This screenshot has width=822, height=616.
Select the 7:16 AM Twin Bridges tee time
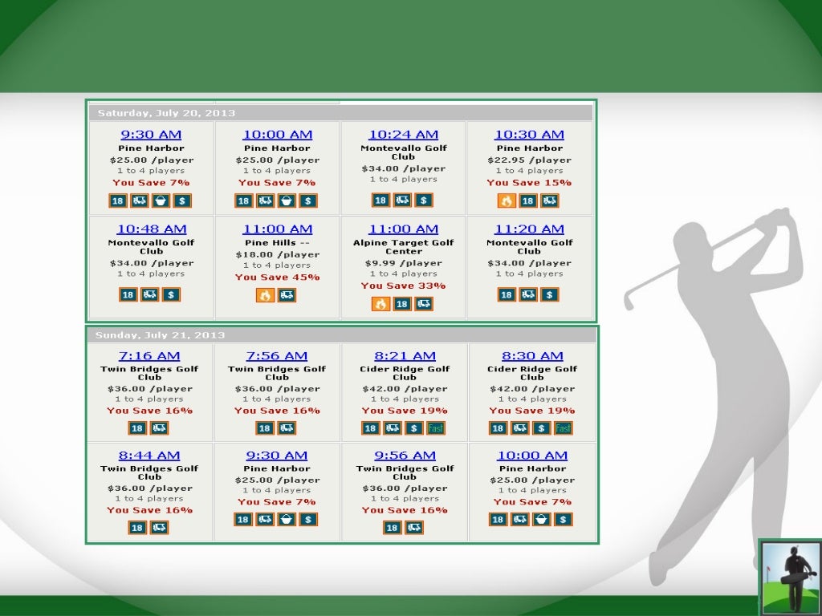[149, 355]
